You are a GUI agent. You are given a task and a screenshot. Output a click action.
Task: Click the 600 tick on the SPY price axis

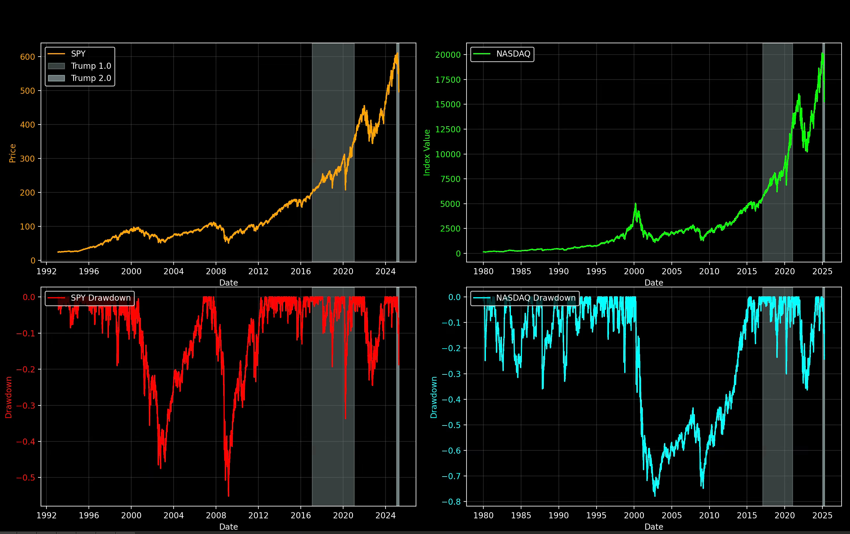28,57
